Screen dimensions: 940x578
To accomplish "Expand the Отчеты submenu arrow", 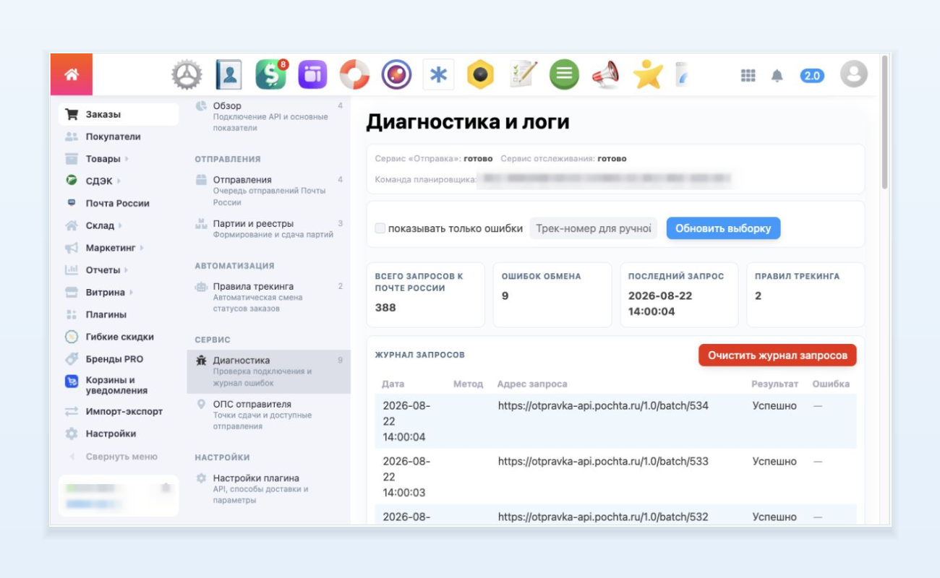I will pyautogui.click(x=126, y=270).
